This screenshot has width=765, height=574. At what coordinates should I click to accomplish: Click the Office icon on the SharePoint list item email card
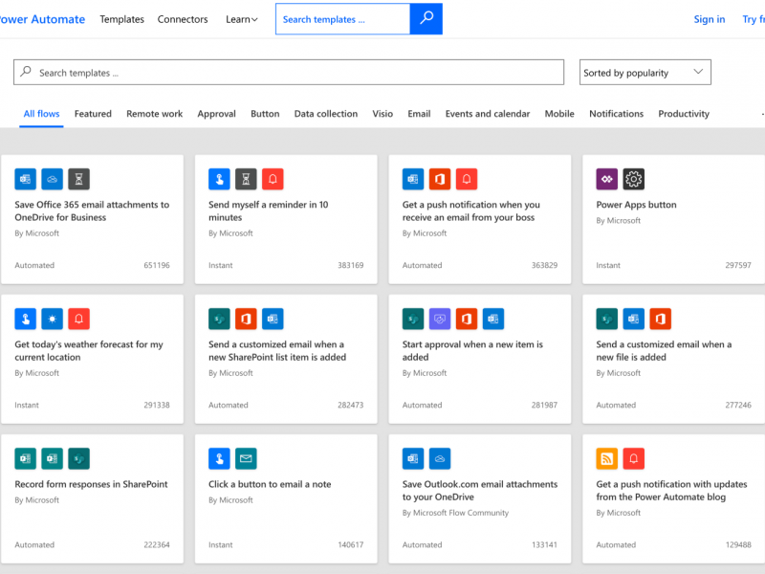tap(246, 319)
